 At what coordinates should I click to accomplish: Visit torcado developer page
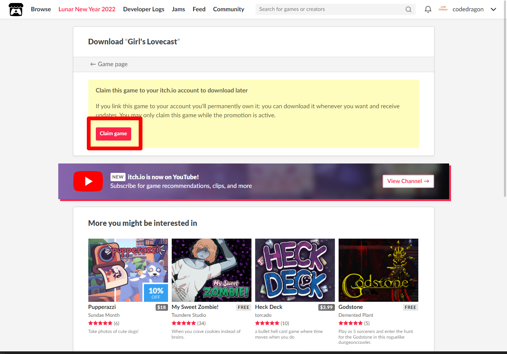[263, 315]
